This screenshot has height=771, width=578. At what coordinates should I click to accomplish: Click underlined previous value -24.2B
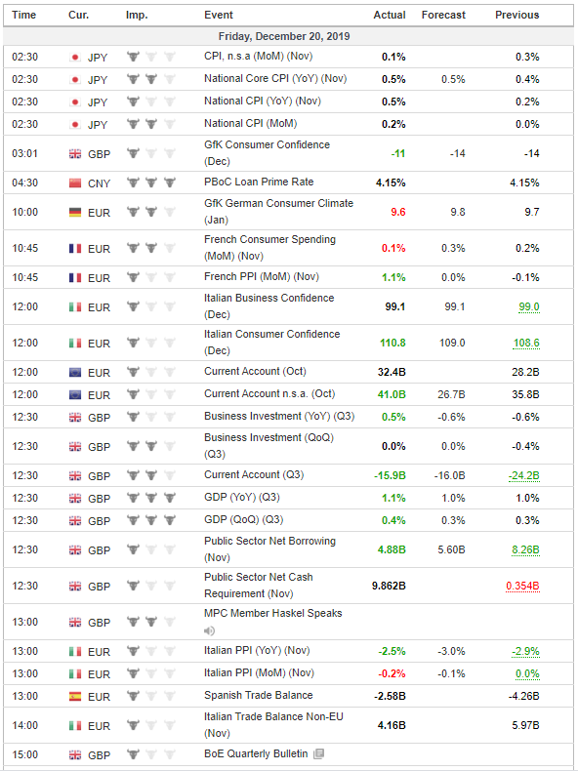pos(523,476)
